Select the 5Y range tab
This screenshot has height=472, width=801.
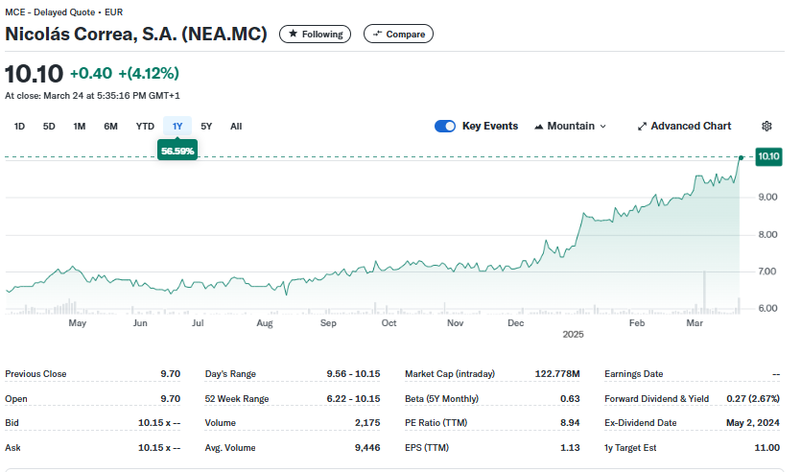coord(206,127)
